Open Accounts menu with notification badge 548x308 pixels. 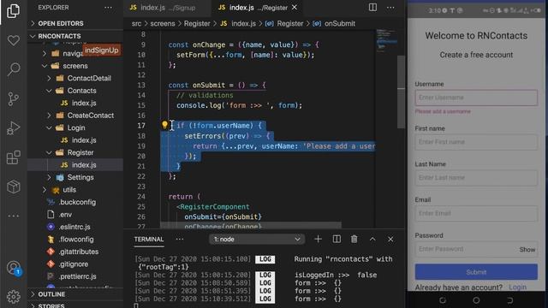click(14, 268)
